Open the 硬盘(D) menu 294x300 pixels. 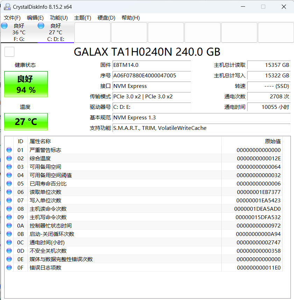pyautogui.click(x=106, y=18)
